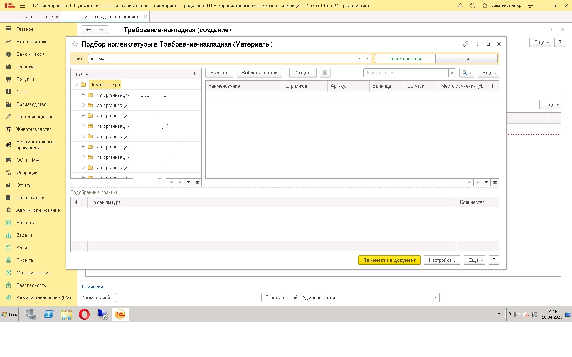Open Ответственный field dropdown
Viewport: 572px width, 357px height.
coord(435,297)
